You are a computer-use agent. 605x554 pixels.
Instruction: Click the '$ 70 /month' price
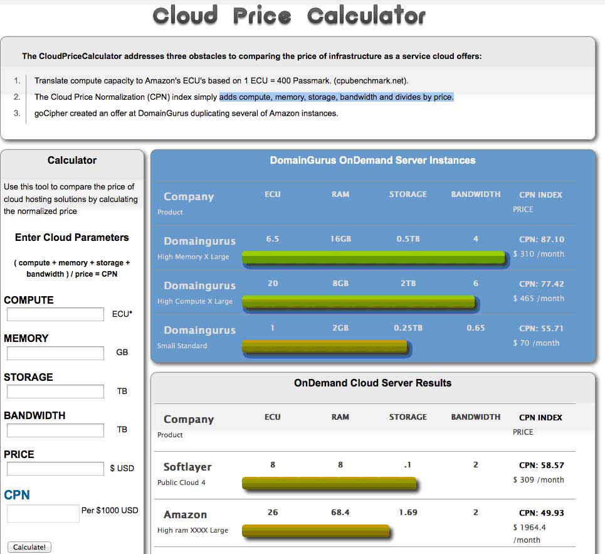pyautogui.click(x=536, y=343)
